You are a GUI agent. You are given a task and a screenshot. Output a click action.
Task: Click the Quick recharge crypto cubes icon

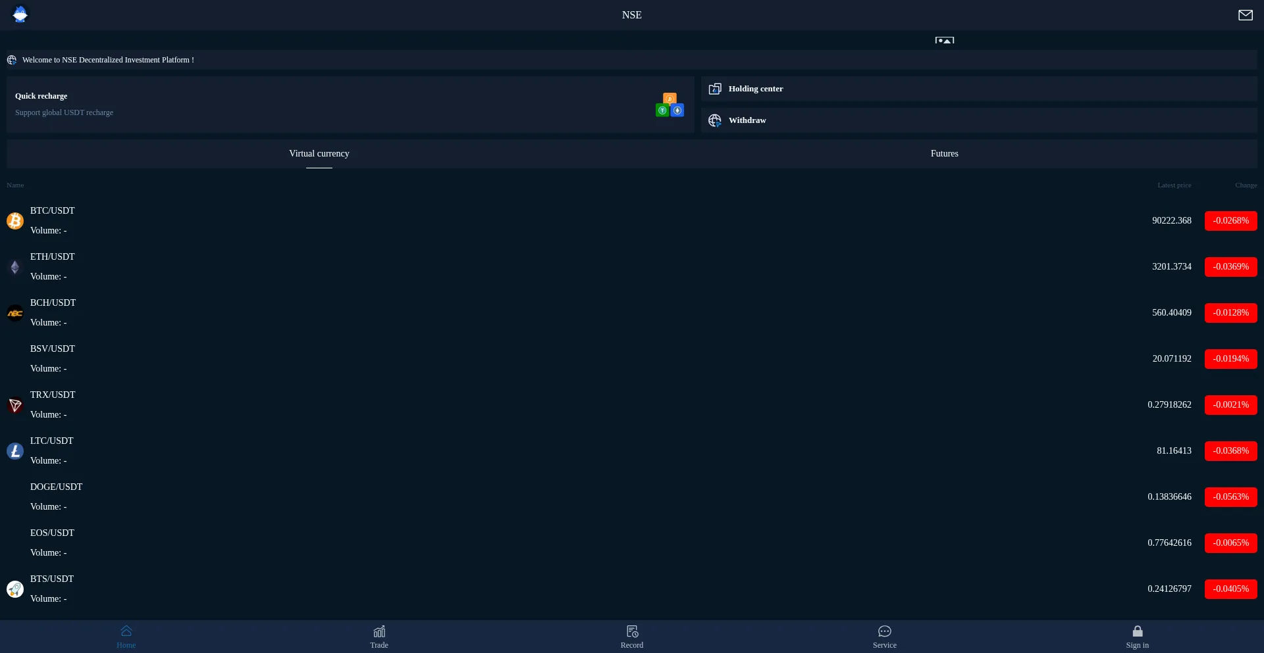[670, 105]
